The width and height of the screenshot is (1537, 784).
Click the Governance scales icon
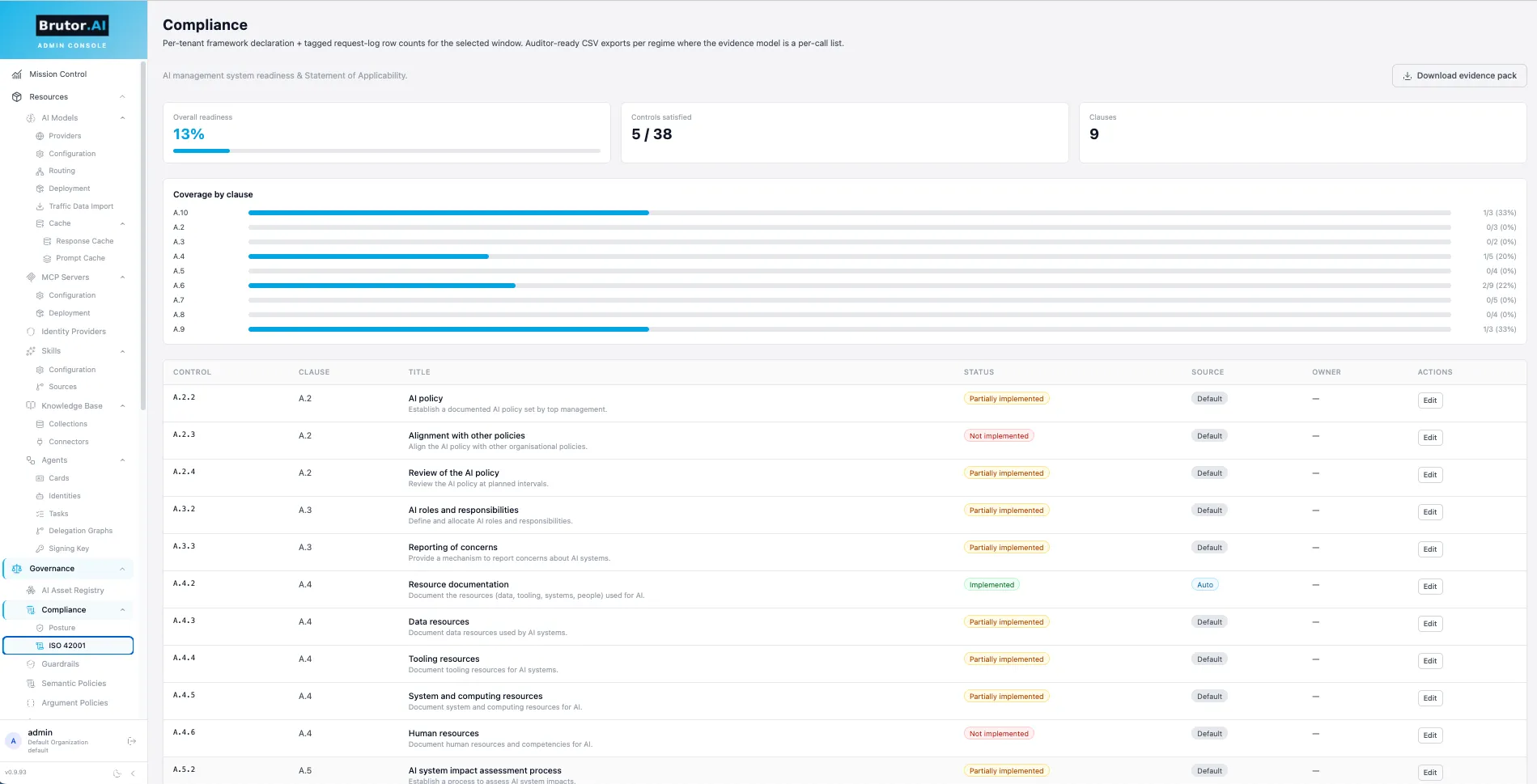coord(17,569)
